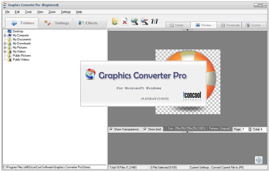
Task: Click the 'v5.60(Build 210820)' version text
Action: 155,99
